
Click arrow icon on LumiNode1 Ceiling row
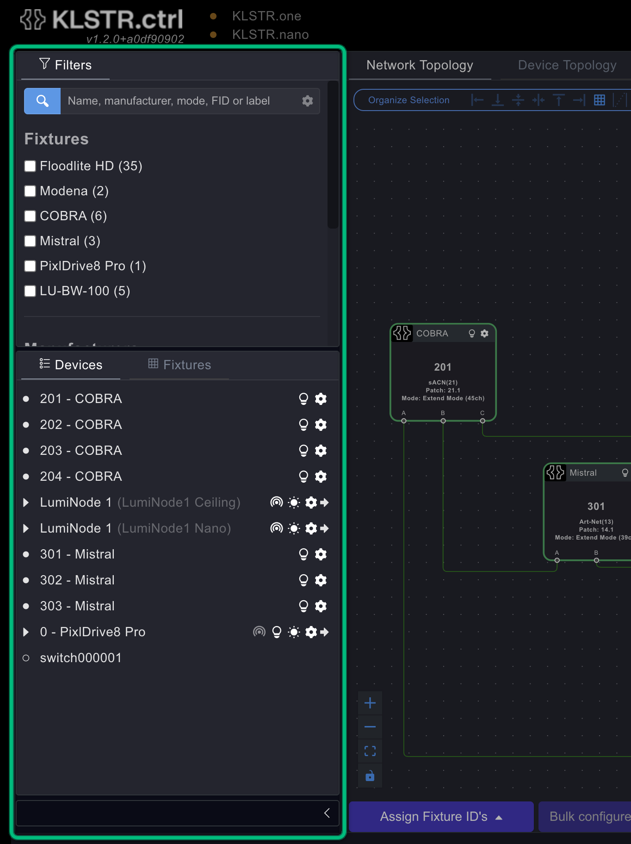click(325, 503)
